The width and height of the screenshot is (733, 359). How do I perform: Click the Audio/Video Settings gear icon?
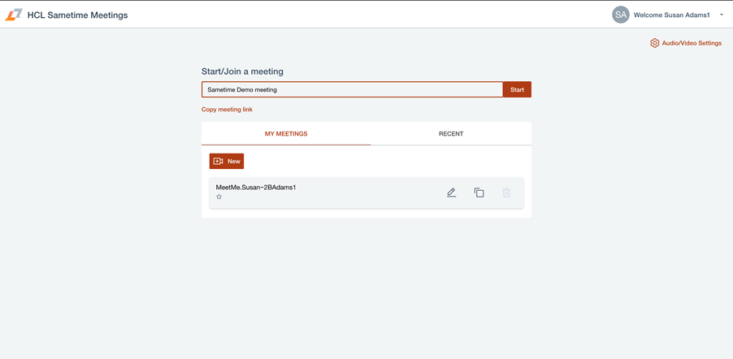654,43
